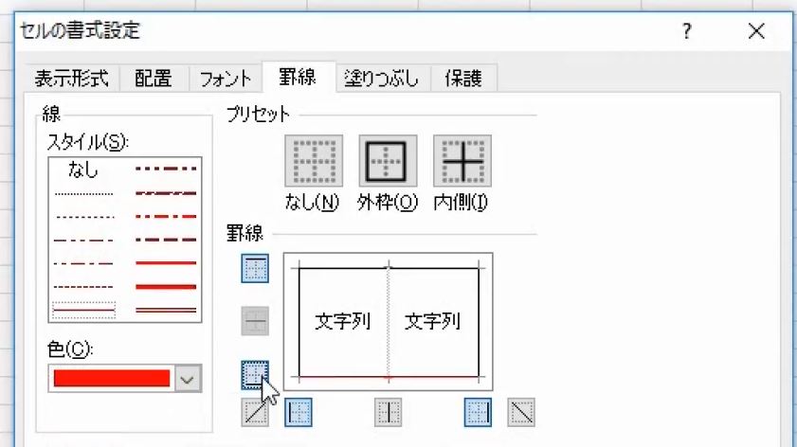Image resolution: width=797 pixels, height=447 pixels.
Task: Switch to the 塗りつぶし tab
Action: (x=382, y=79)
